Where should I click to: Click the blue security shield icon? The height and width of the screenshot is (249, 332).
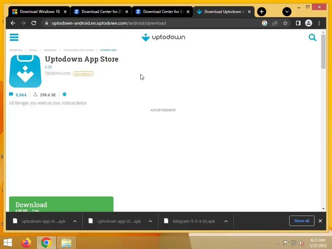click(x=65, y=94)
